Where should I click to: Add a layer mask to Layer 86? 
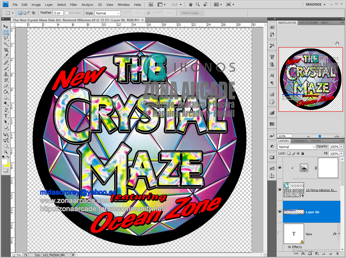[x=310, y=254]
